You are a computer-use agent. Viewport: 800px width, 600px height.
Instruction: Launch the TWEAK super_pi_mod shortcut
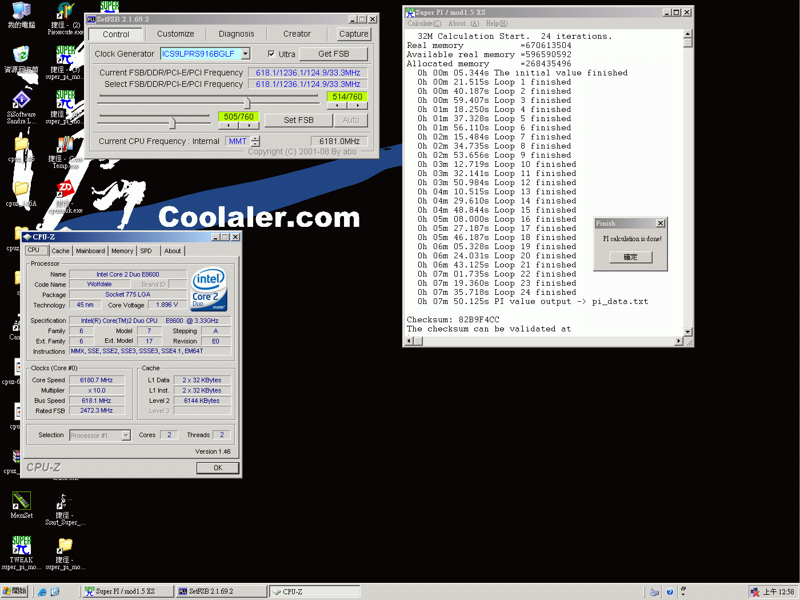click(21, 546)
